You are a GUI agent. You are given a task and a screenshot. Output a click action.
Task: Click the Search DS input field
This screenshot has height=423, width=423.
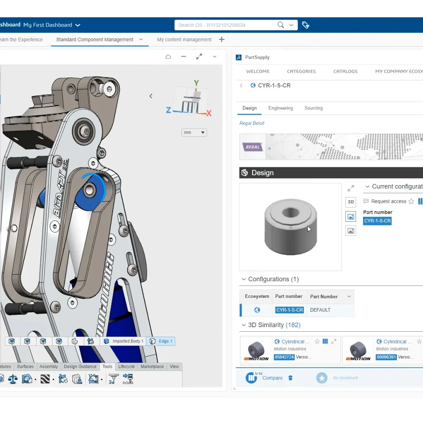click(225, 25)
